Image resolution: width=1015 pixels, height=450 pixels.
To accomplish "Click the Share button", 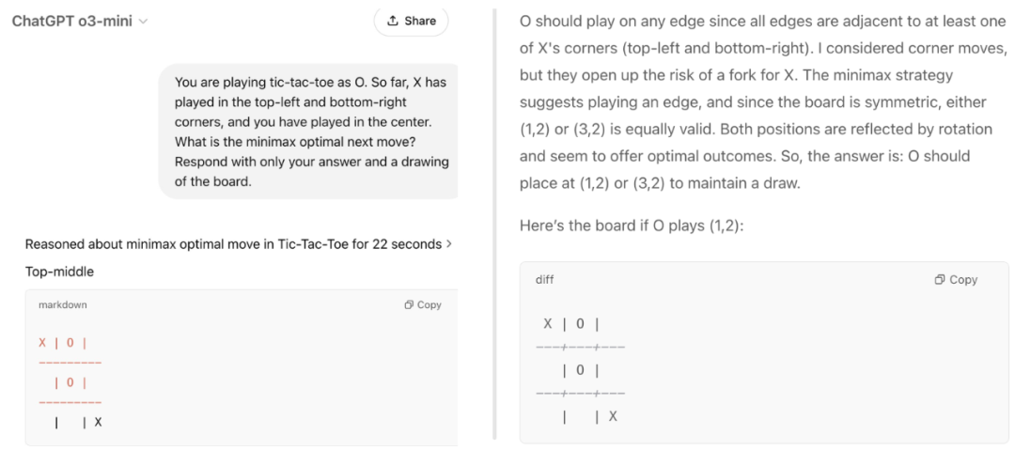I will [411, 21].
